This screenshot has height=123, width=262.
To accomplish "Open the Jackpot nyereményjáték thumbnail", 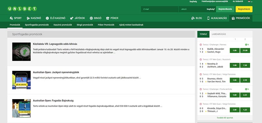I will [x=21, y=80].
